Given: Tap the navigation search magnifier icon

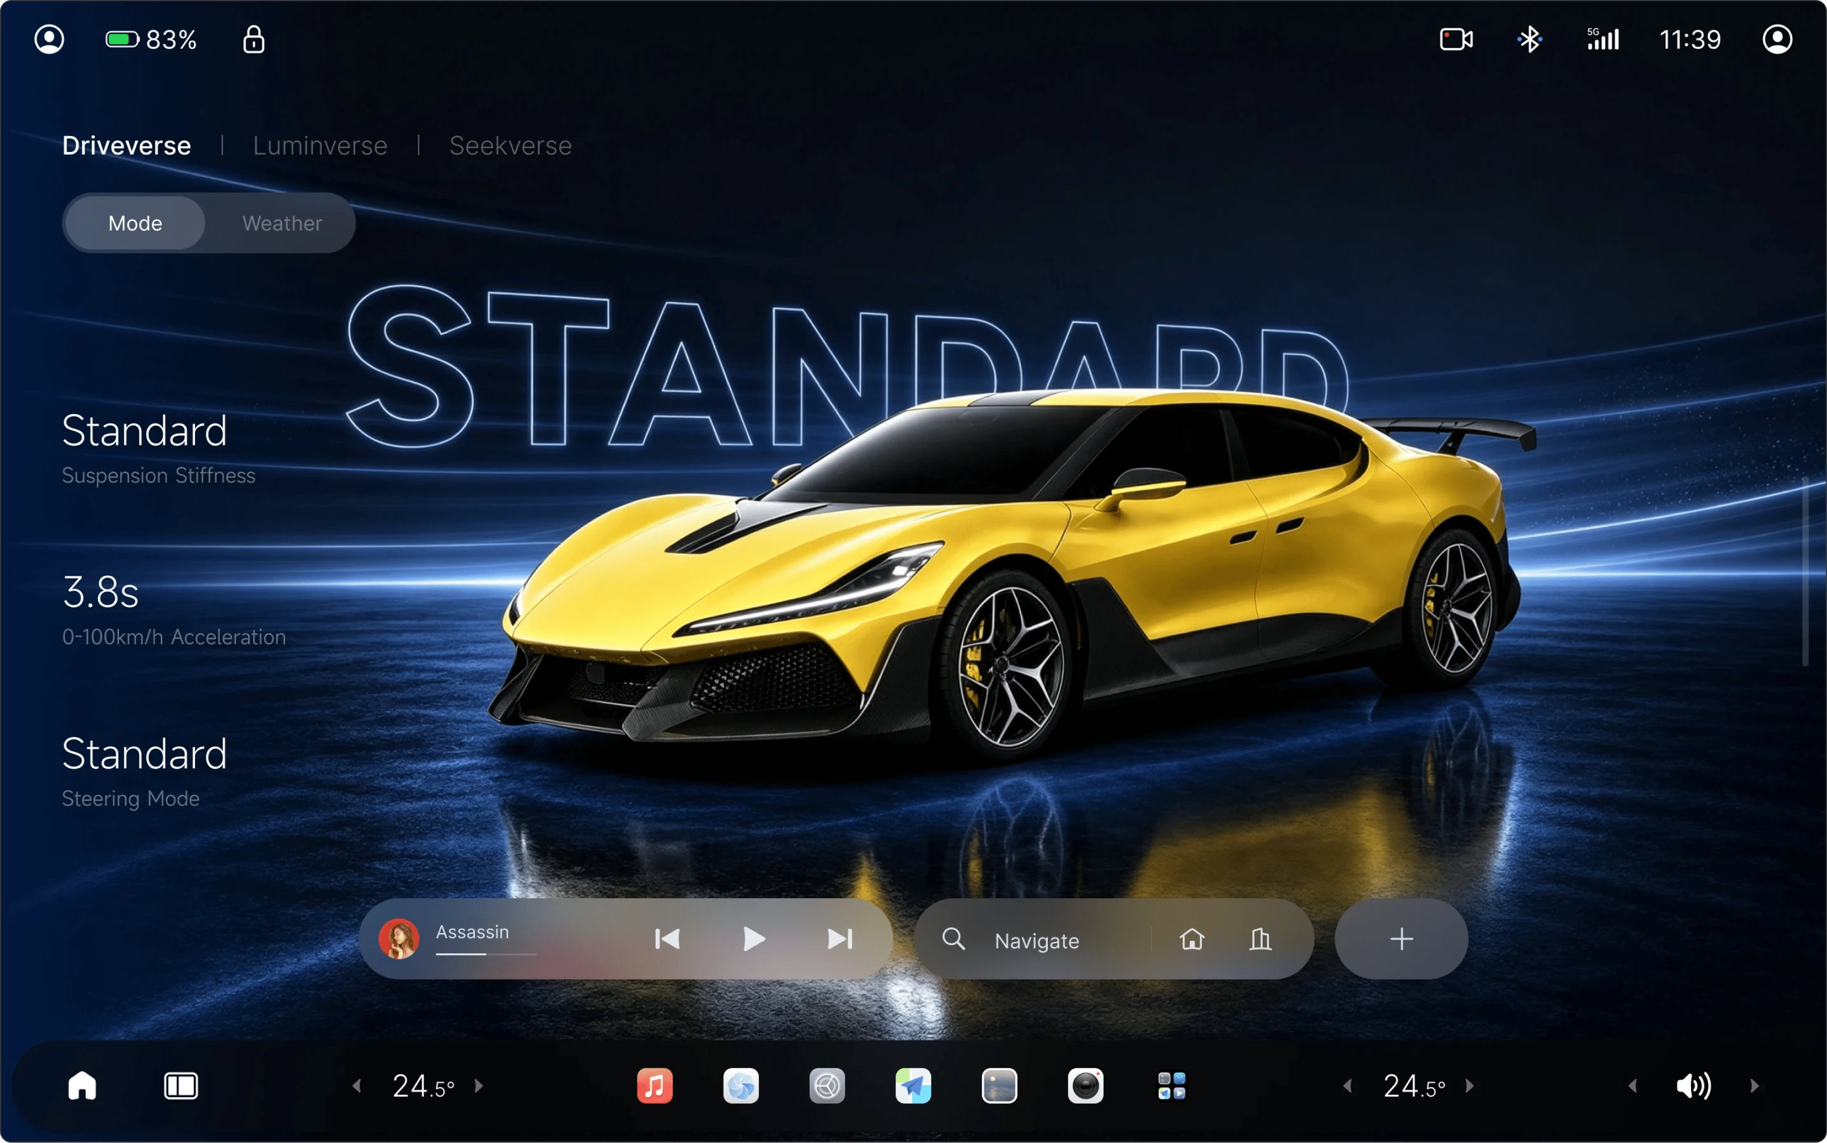Looking at the screenshot, I should click(x=954, y=940).
